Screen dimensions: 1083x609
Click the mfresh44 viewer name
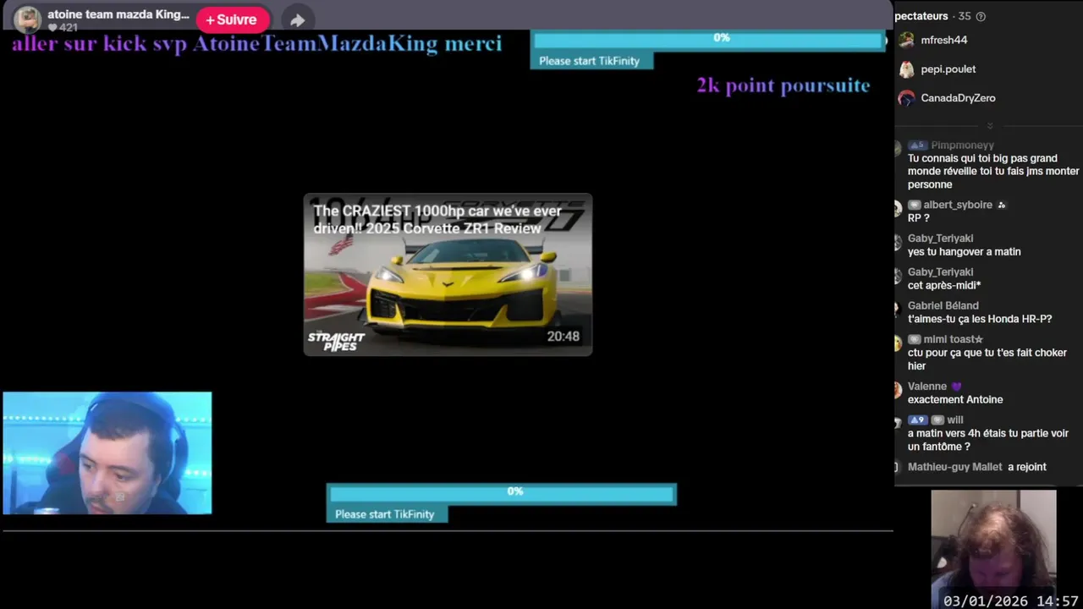(944, 40)
